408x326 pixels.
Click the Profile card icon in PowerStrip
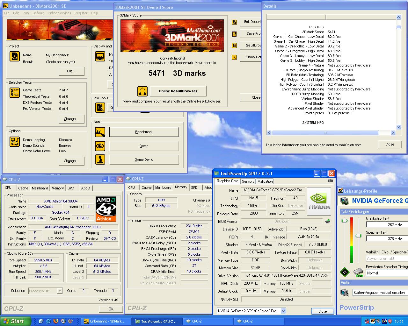[345, 292]
